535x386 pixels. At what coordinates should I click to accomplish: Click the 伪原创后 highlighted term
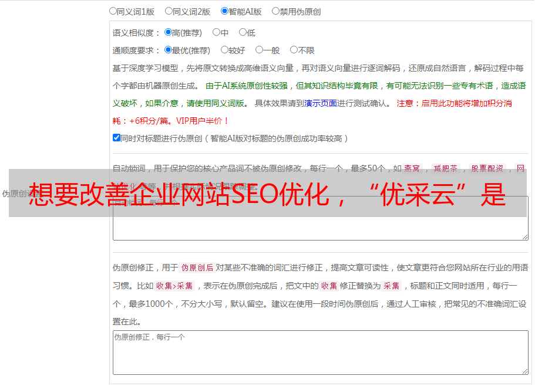[197, 268]
